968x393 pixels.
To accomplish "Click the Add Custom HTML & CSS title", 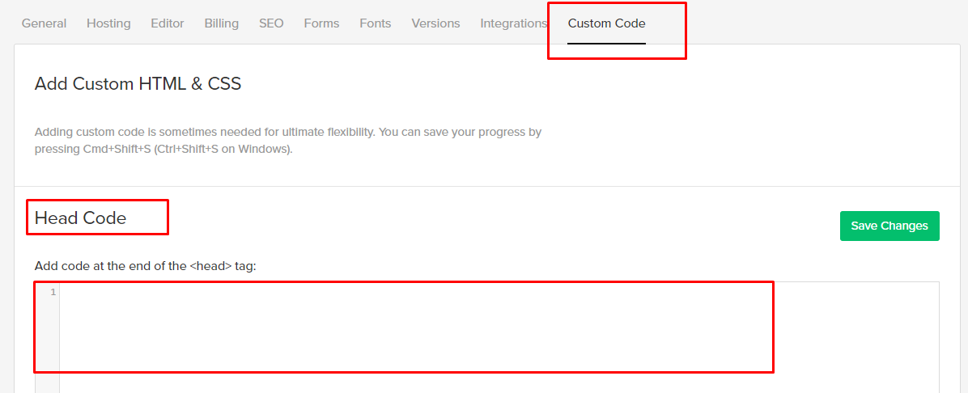I will coord(138,83).
